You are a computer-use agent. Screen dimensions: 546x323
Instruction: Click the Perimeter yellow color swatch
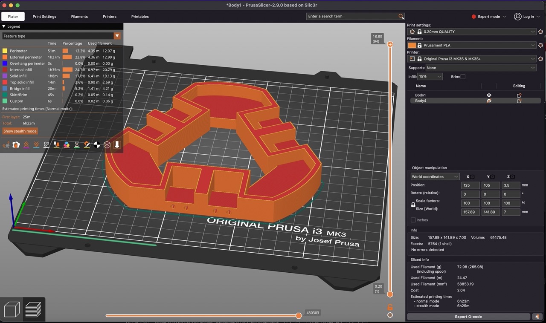[5, 51]
